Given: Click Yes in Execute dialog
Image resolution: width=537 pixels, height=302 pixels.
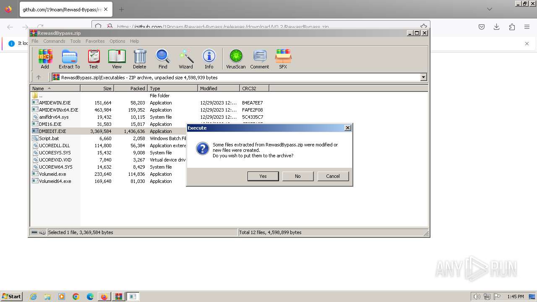Looking at the screenshot, I should [263, 176].
